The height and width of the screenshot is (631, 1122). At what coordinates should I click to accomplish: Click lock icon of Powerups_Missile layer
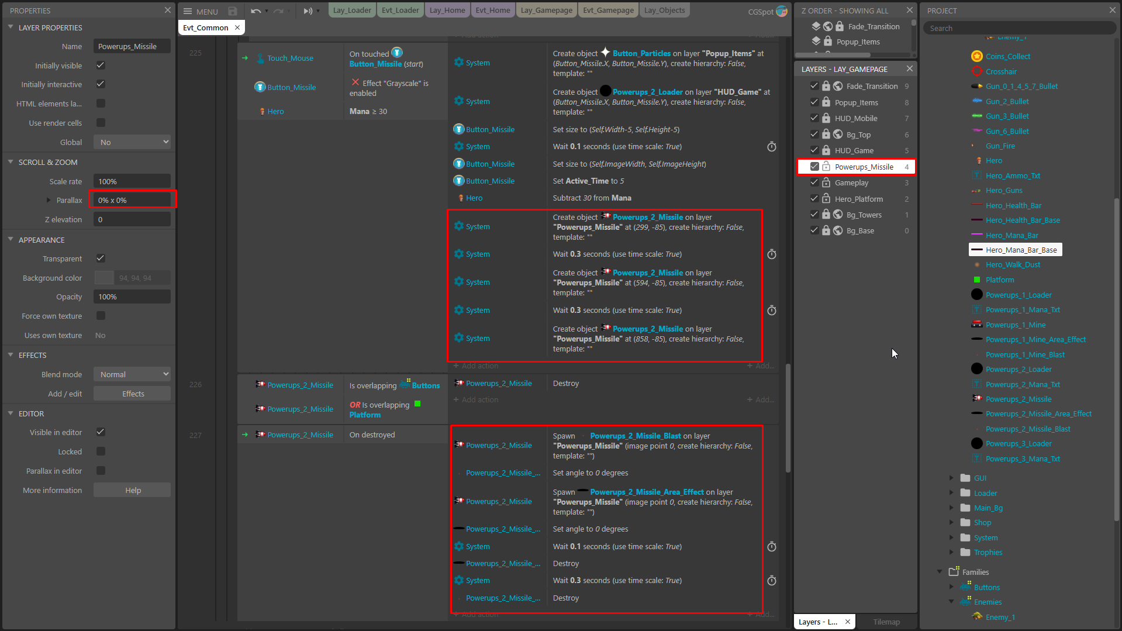(826, 167)
